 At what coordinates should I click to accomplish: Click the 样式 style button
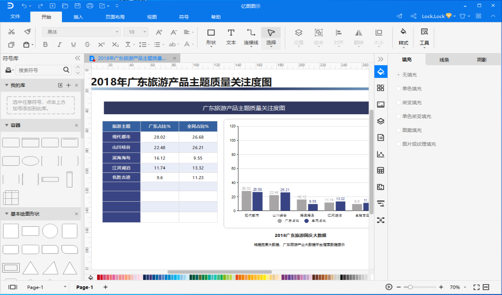[x=403, y=37]
